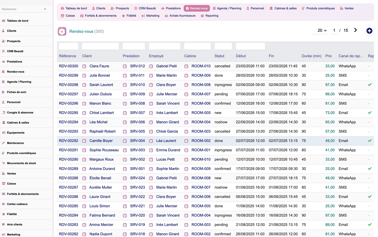Click Marketing megaphone icon in top navigation
The width and height of the screenshot is (378, 237).
(143, 16)
